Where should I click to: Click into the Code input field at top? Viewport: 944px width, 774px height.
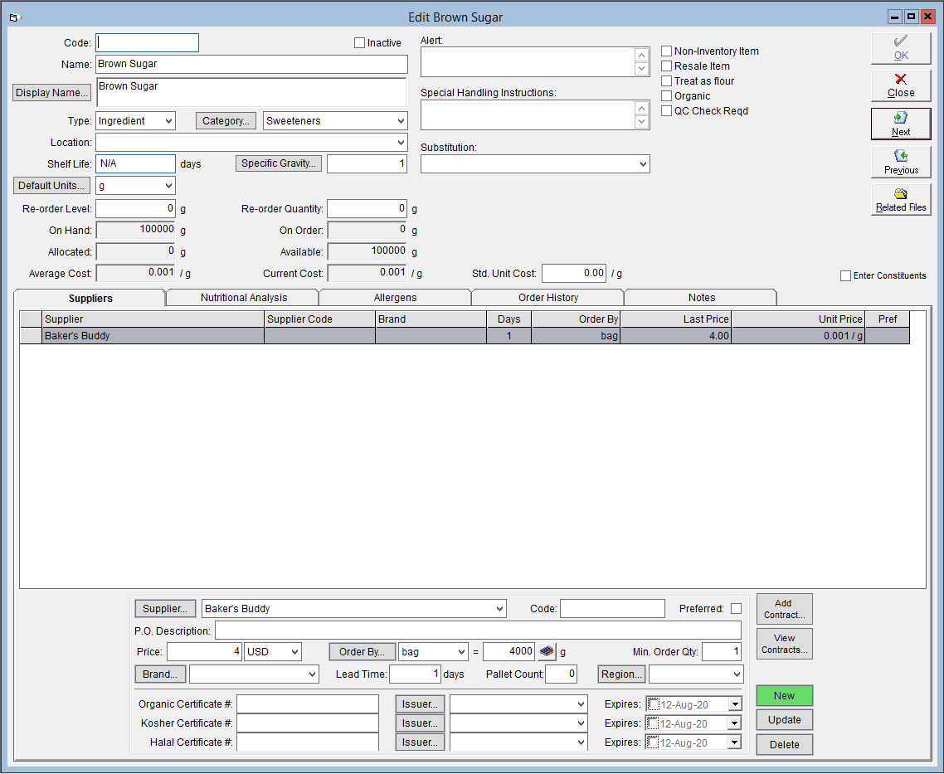(147, 43)
